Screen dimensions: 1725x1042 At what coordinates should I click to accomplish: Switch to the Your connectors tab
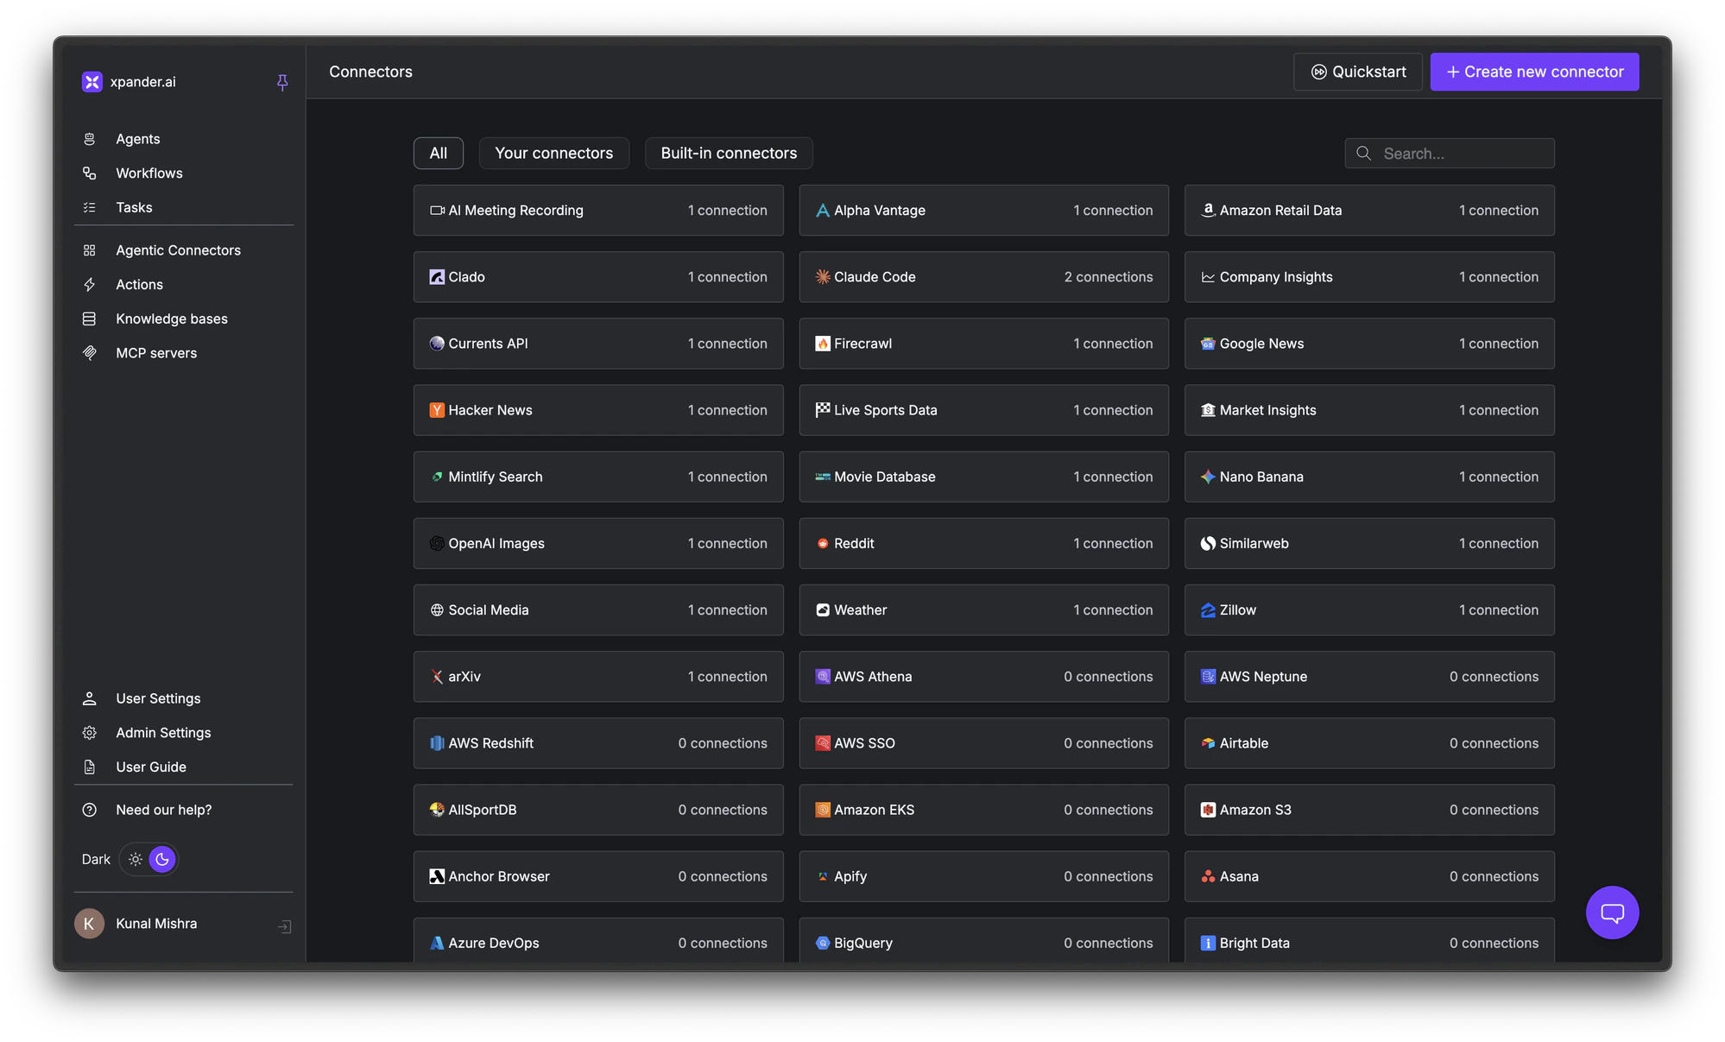553,153
